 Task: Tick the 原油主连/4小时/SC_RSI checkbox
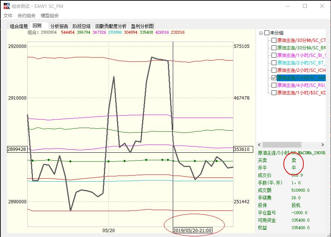pyautogui.click(x=274, y=85)
